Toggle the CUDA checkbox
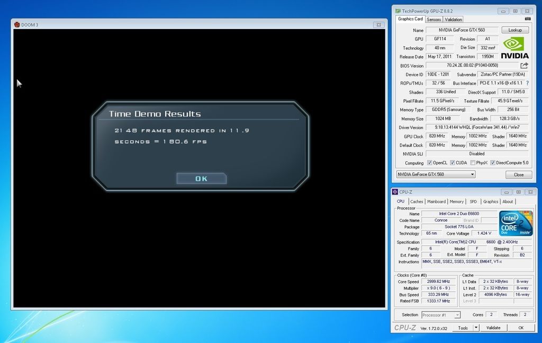This screenshot has height=343, width=542. coord(453,163)
